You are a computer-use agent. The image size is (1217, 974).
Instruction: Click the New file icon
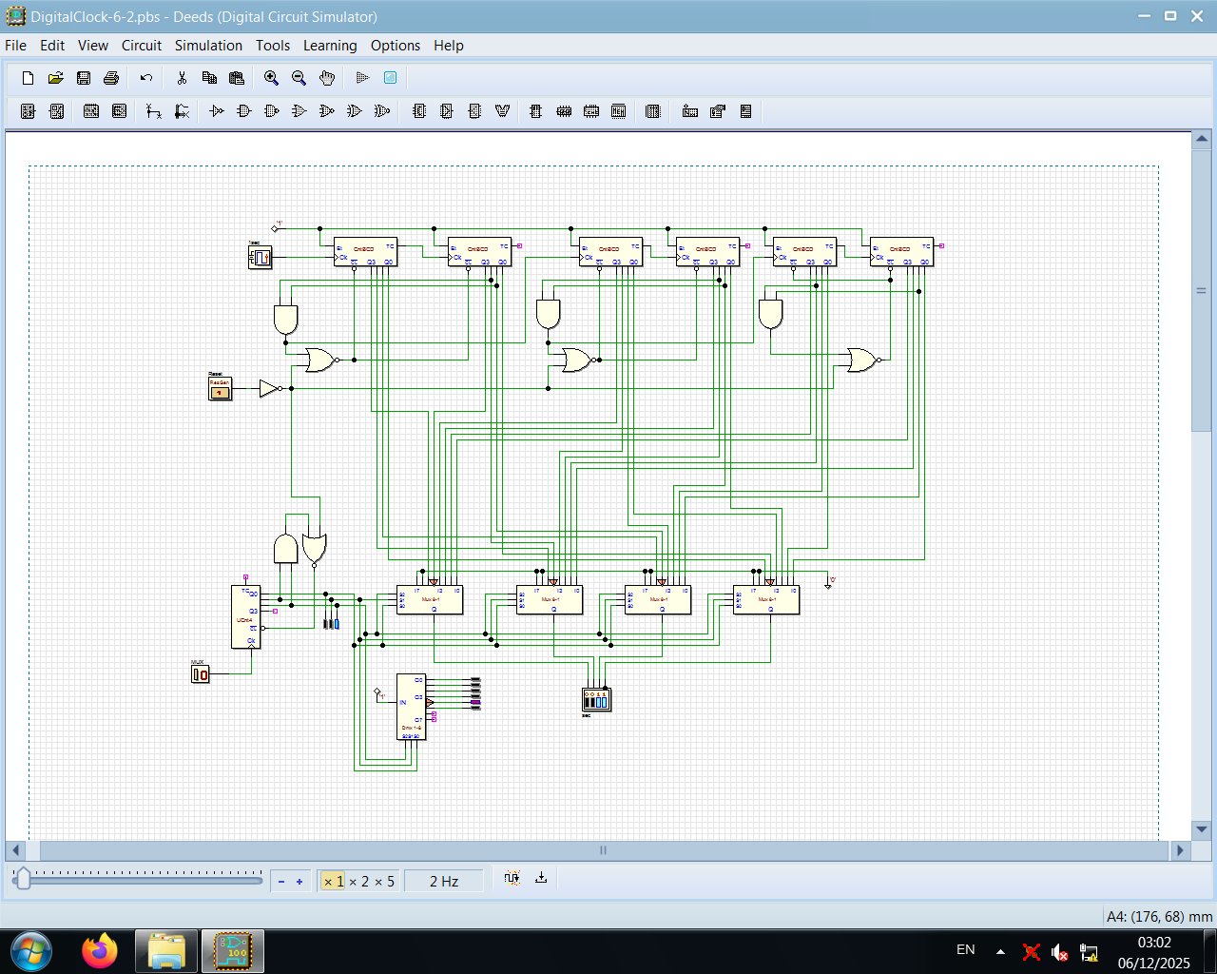point(28,78)
